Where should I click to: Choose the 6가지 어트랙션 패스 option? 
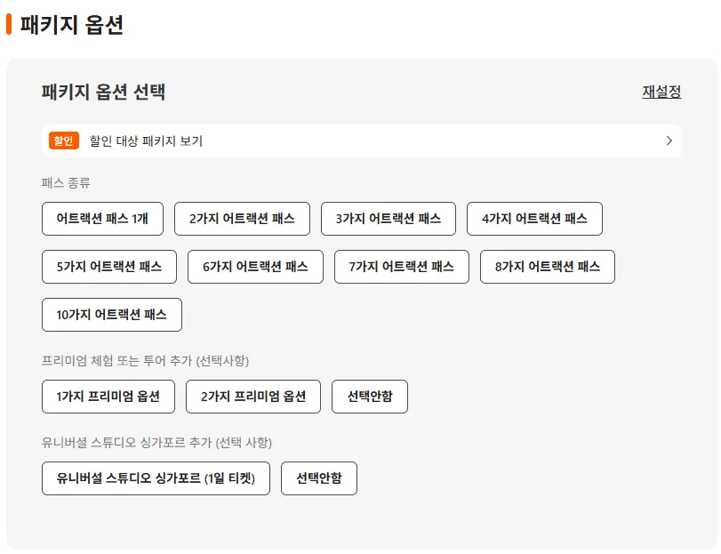pos(254,266)
